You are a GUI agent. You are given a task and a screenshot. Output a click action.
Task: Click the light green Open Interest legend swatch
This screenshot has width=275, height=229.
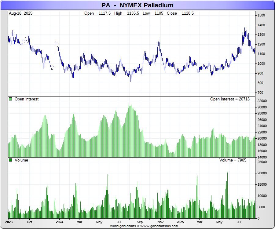point(10,99)
